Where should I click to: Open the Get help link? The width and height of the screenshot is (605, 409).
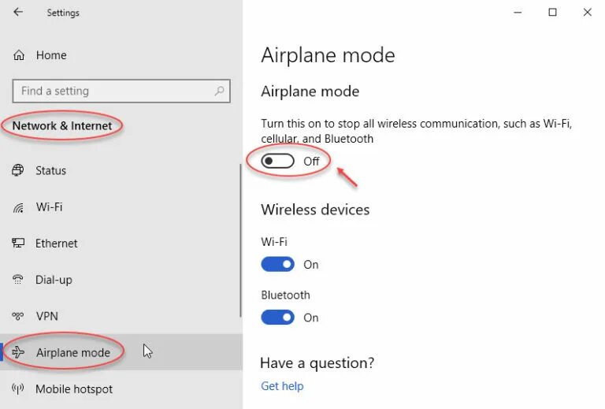[282, 386]
